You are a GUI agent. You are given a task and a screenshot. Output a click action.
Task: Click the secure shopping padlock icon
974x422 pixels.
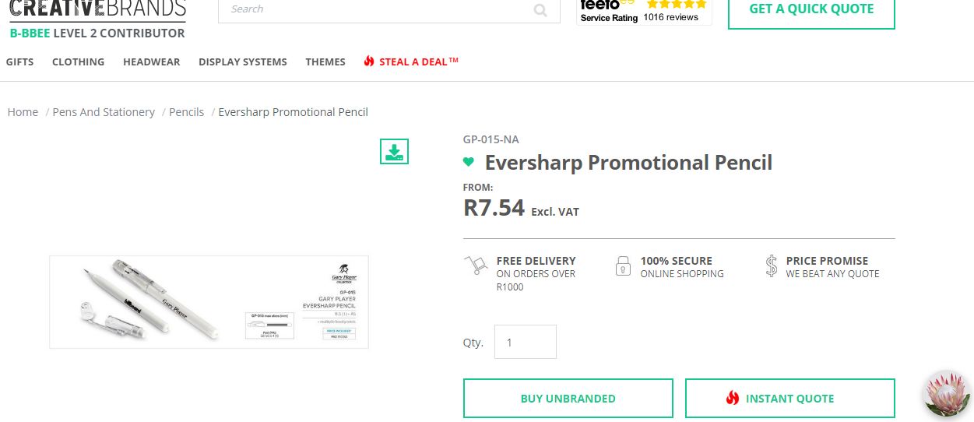click(622, 266)
